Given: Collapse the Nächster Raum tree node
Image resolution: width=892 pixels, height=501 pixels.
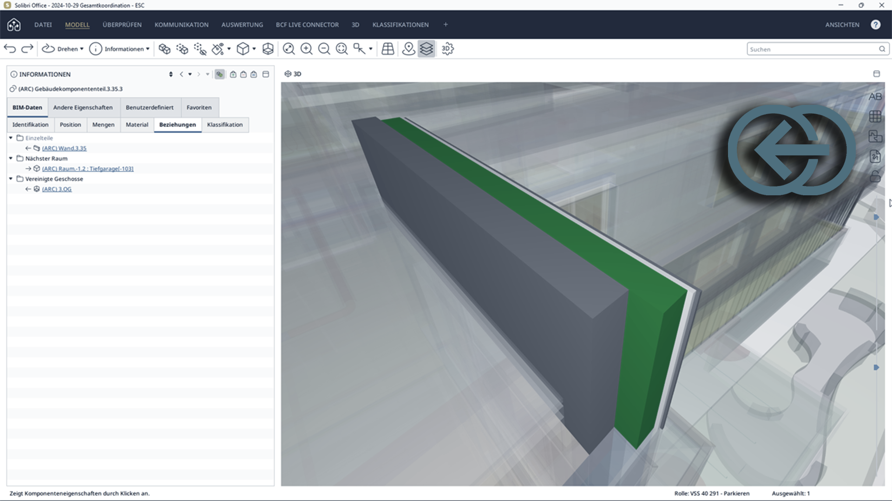Looking at the screenshot, I should click(x=11, y=158).
